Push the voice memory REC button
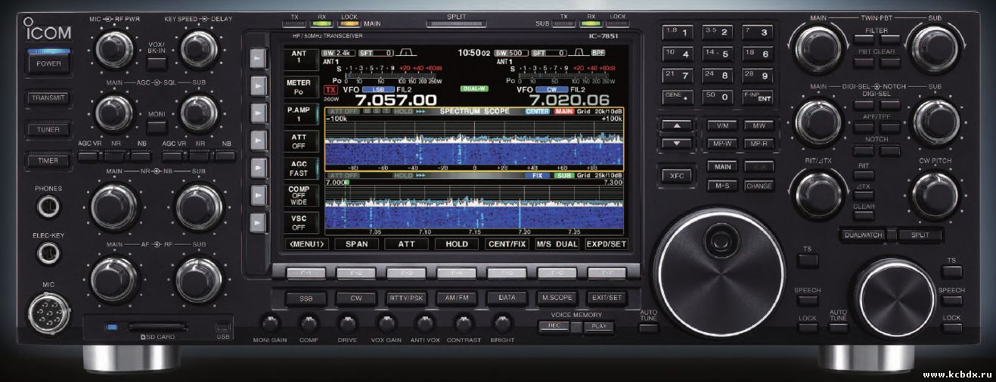Screen dimensions: 996x382 click(553, 327)
